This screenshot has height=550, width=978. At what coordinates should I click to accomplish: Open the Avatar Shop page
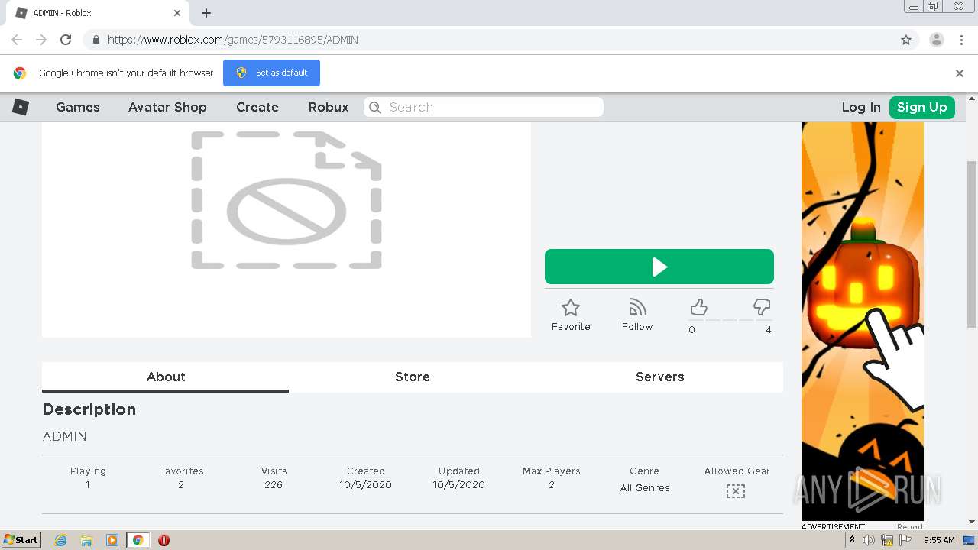coord(167,107)
